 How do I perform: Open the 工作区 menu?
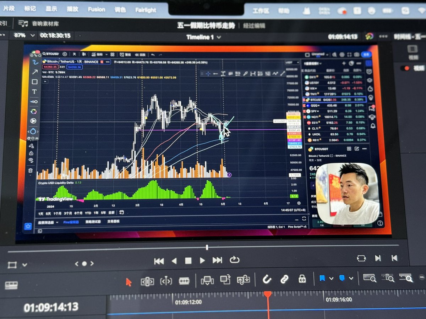[261, 11]
